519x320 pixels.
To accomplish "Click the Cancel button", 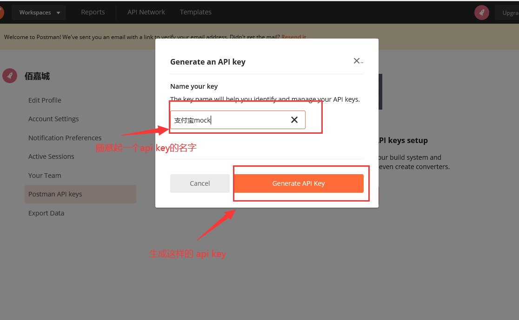I will (200, 183).
